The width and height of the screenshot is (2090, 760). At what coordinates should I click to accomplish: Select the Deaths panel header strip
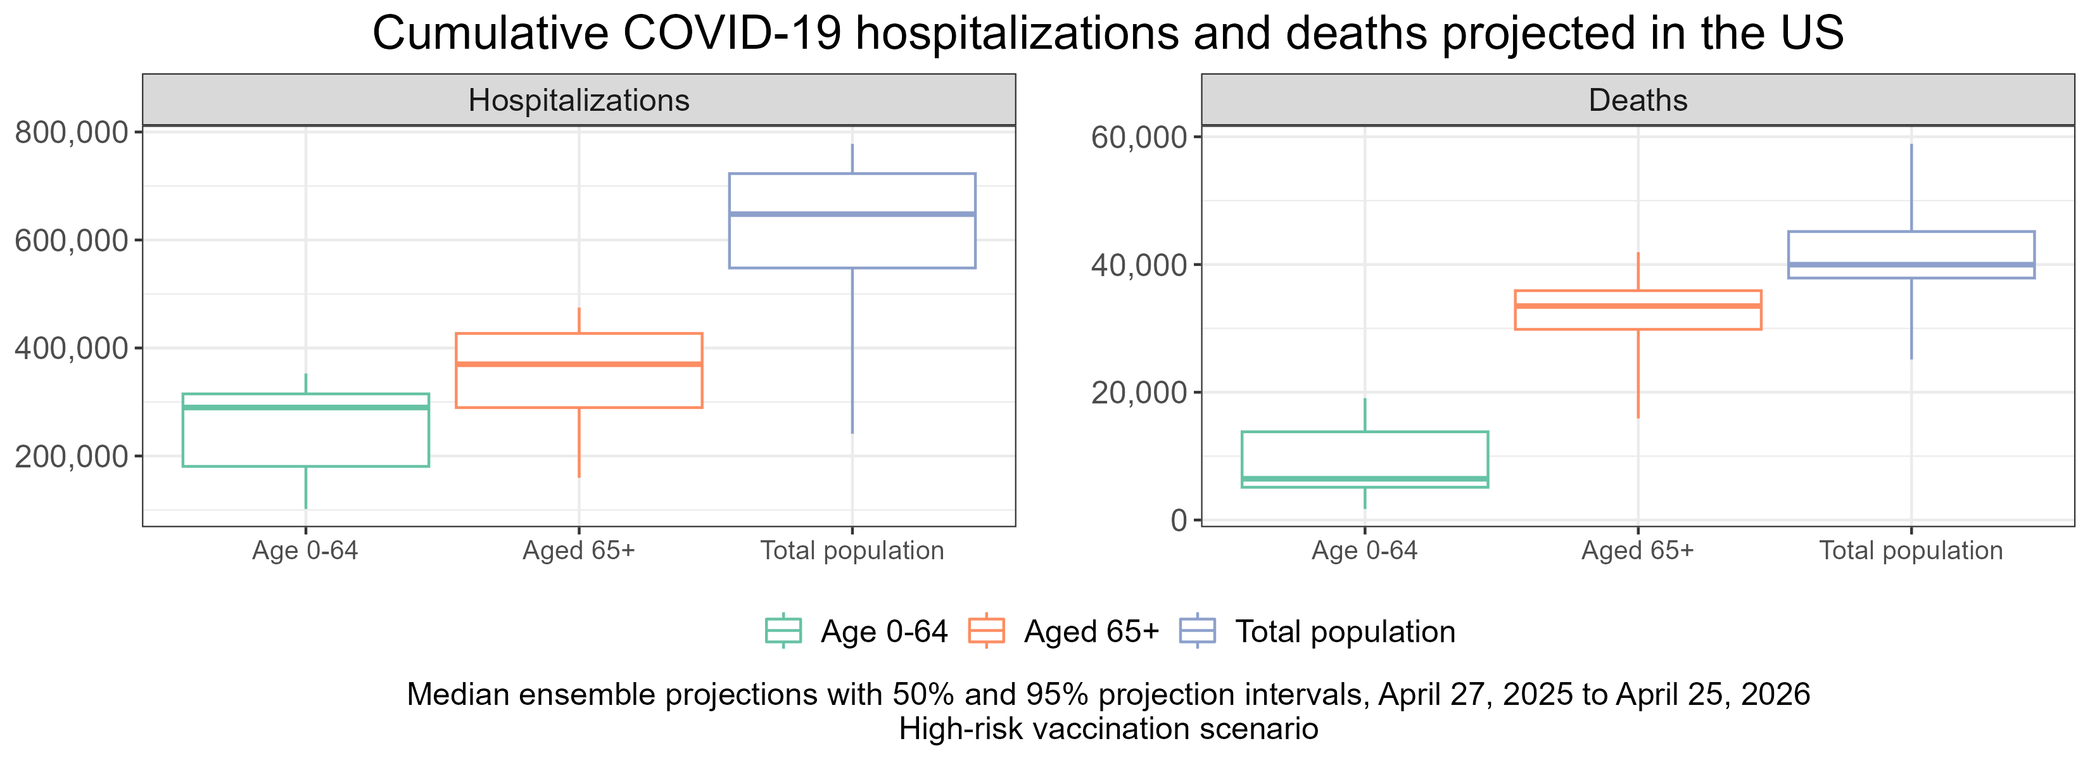point(1637,101)
